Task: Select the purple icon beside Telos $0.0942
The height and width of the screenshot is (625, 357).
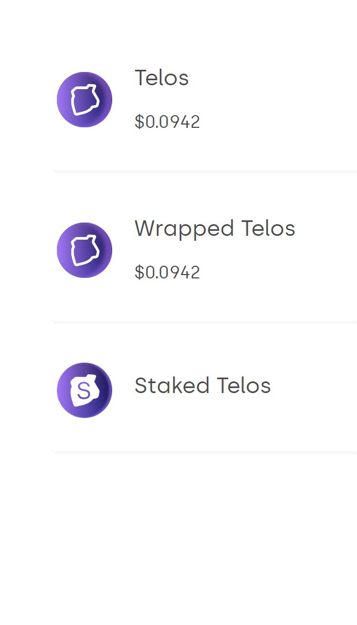Action: tap(85, 100)
